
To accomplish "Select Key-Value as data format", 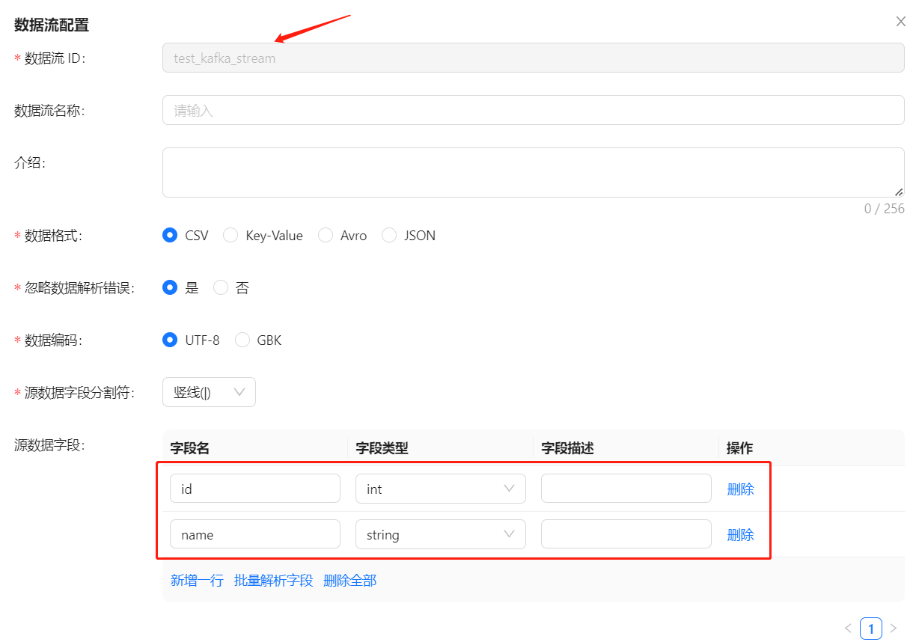I will pos(230,236).
